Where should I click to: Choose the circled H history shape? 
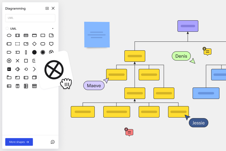pyautogui.click(x=9, y=61)
